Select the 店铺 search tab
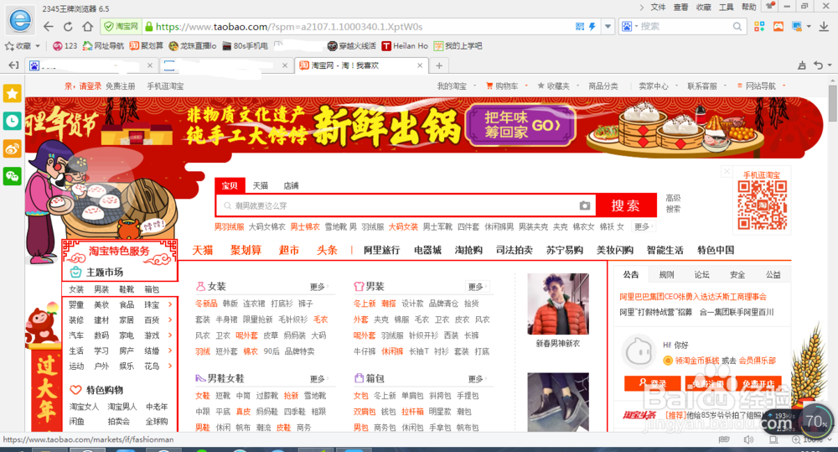 tap(292, 185)
